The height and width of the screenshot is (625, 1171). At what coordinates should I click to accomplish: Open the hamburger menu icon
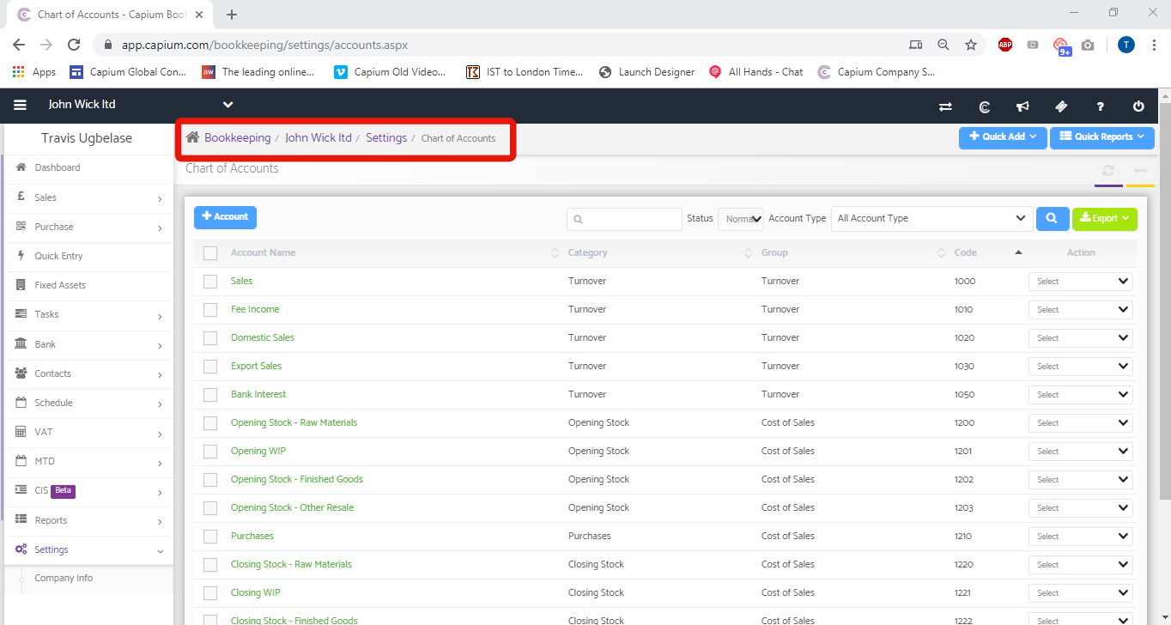click(21, 105)
